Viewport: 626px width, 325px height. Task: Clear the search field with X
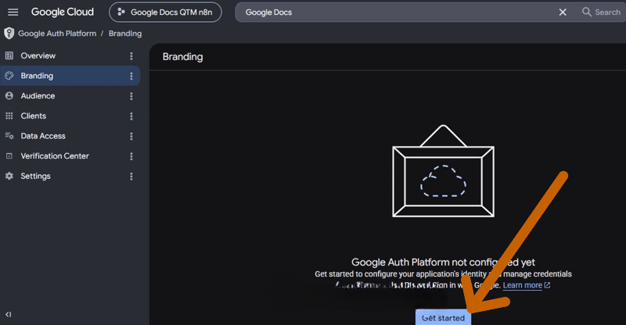point(563,12)
